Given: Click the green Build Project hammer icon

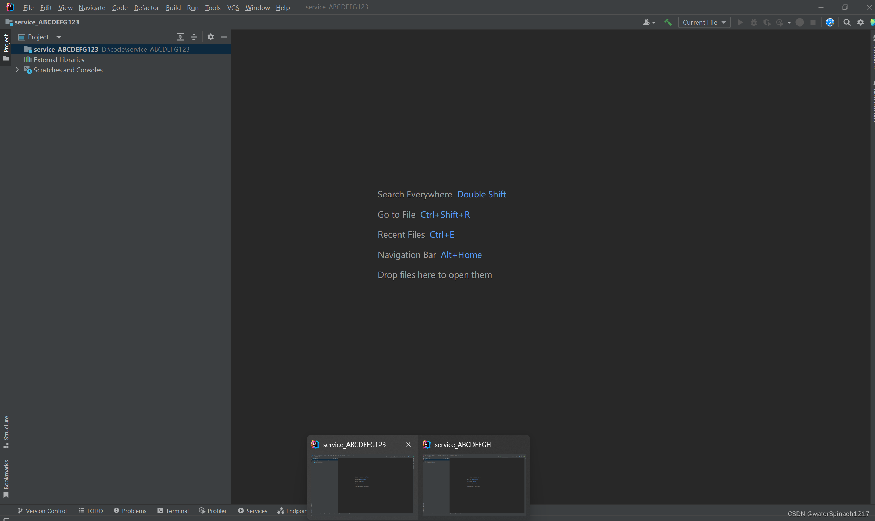Looking at the screenshot, I should click(x=668, y=22).
